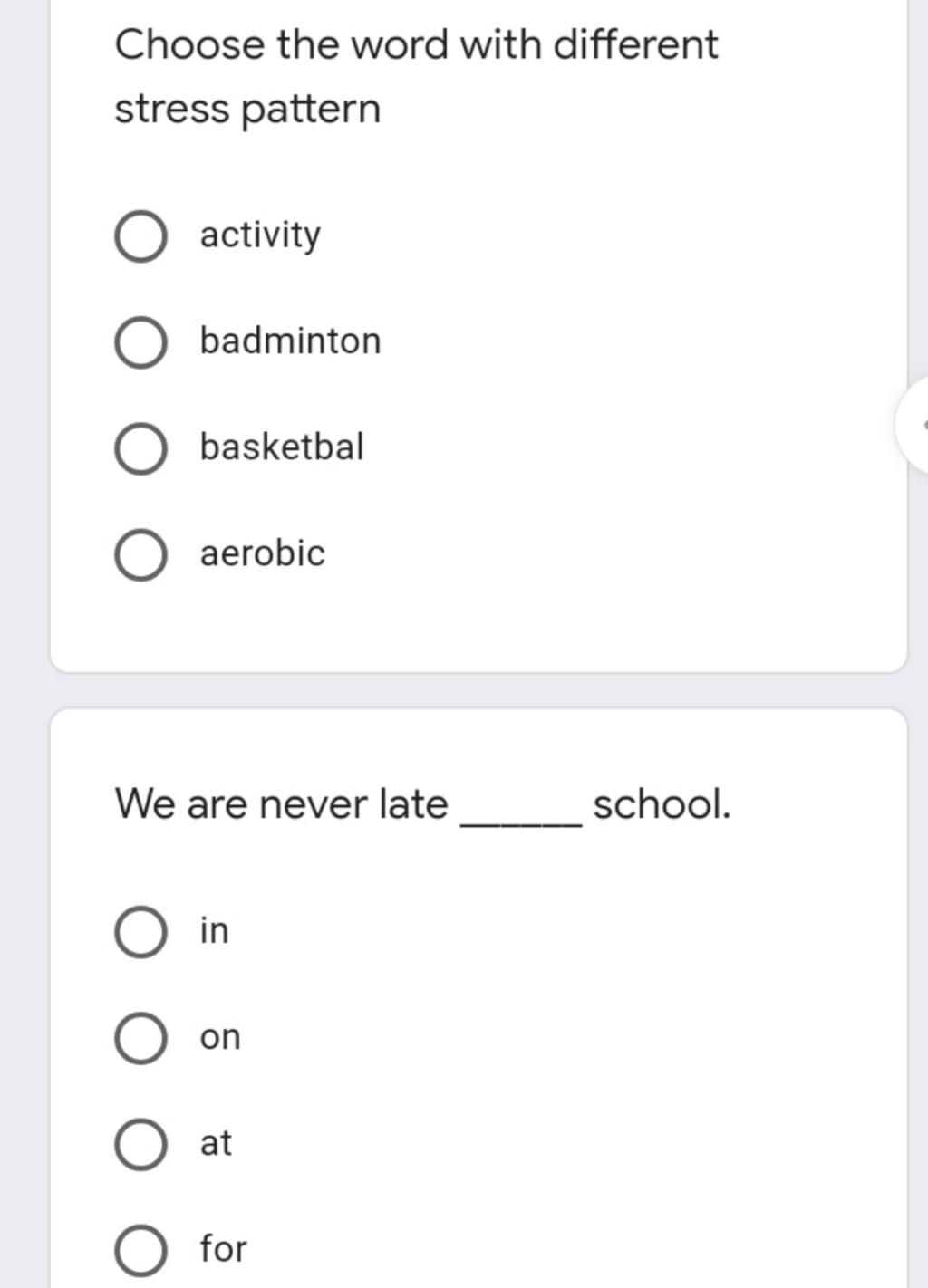Screen dimensions: 928x1288
Task: Choose the radio button for 'on'
Action: (140, 1038)
